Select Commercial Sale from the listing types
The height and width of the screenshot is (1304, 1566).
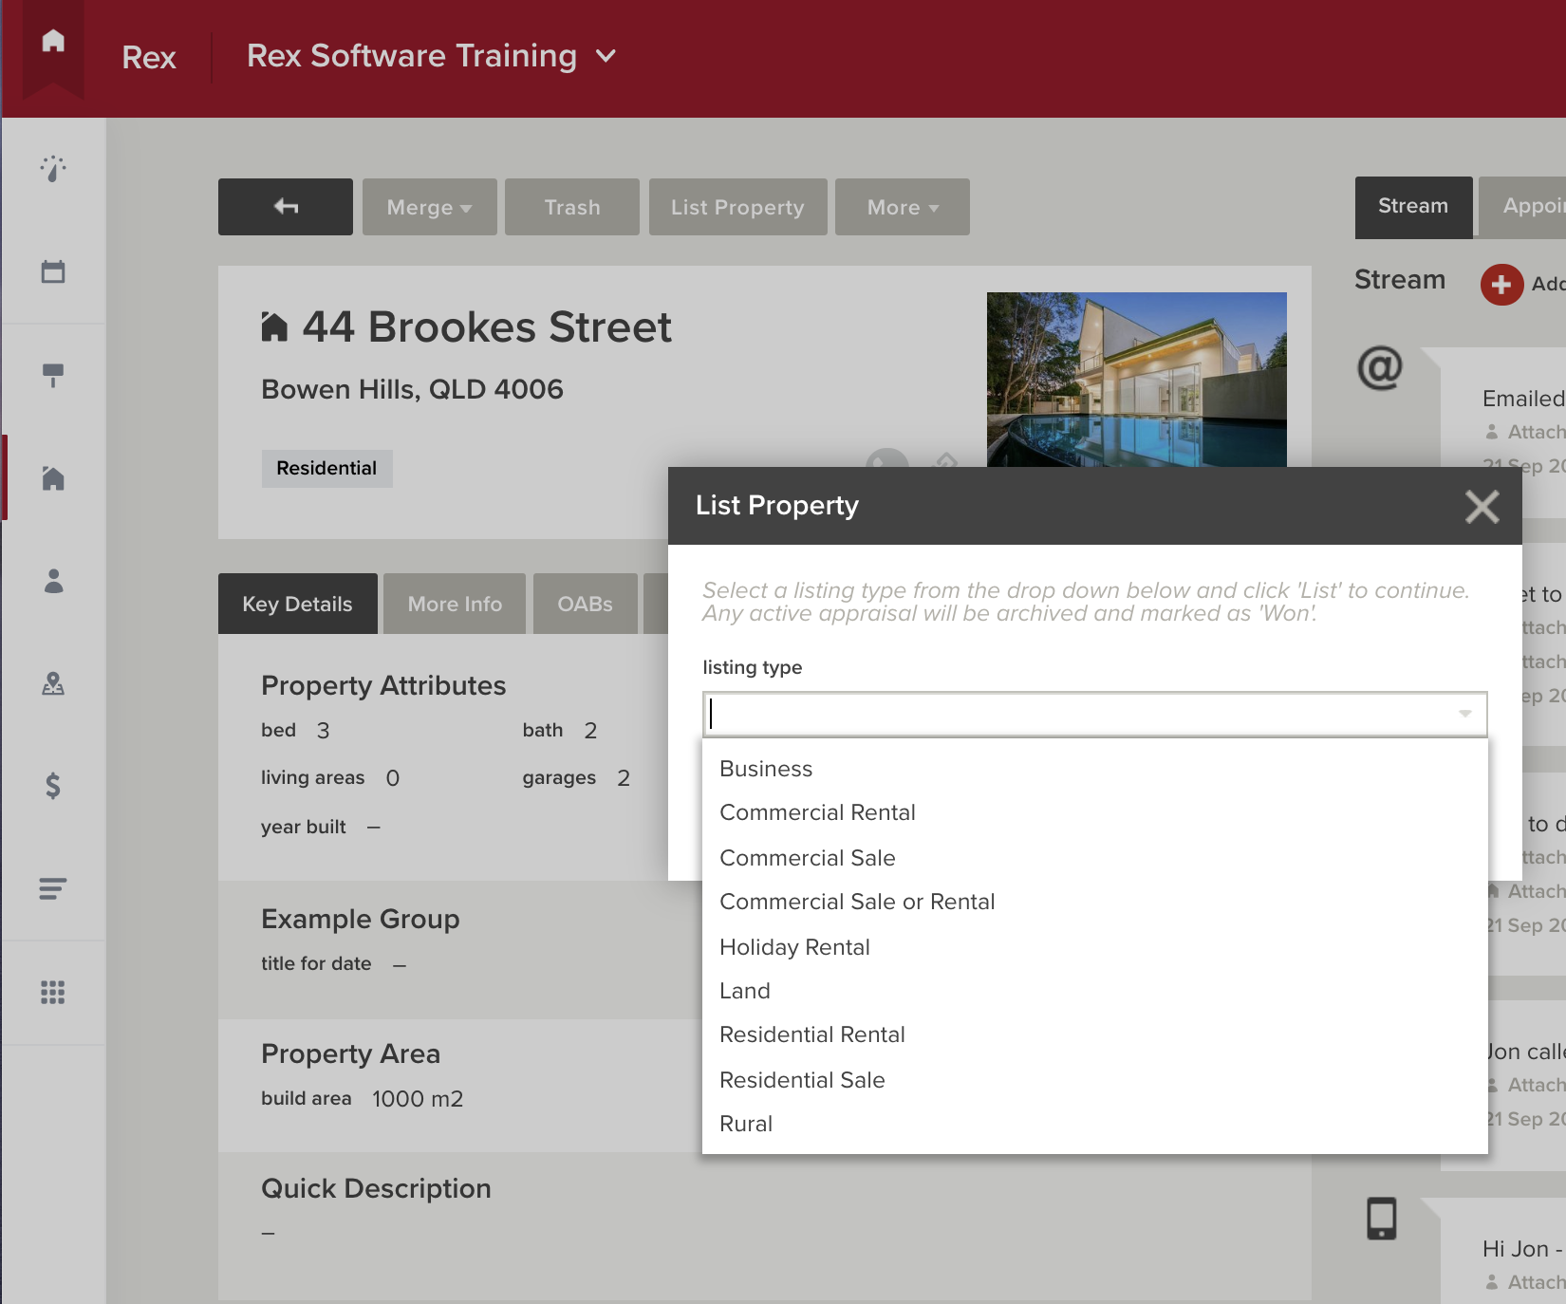(808, 857)
